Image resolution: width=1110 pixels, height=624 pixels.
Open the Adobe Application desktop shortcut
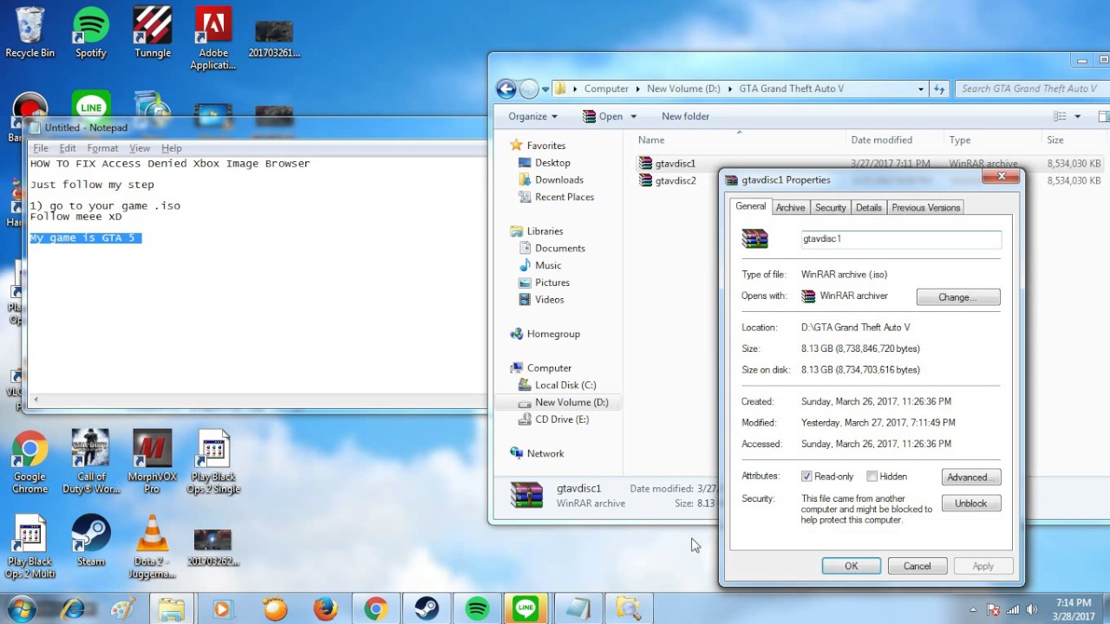[x=213, y=39]
